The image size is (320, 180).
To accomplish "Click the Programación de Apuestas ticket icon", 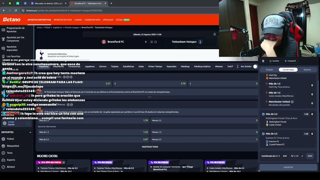I will (x=3, y=30).
